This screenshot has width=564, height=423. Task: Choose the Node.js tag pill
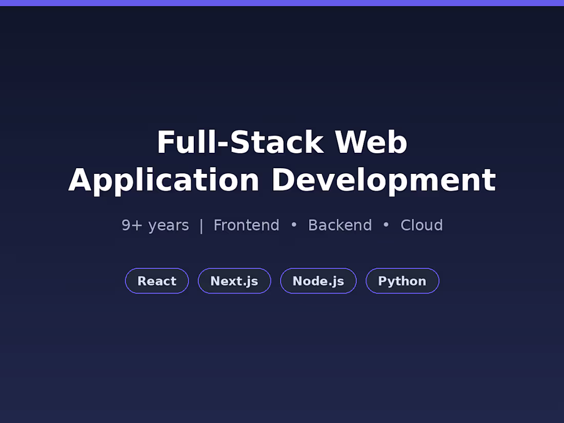(x=318, y=281)
